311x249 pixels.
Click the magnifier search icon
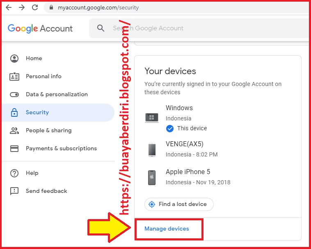[x=101, y=28]
